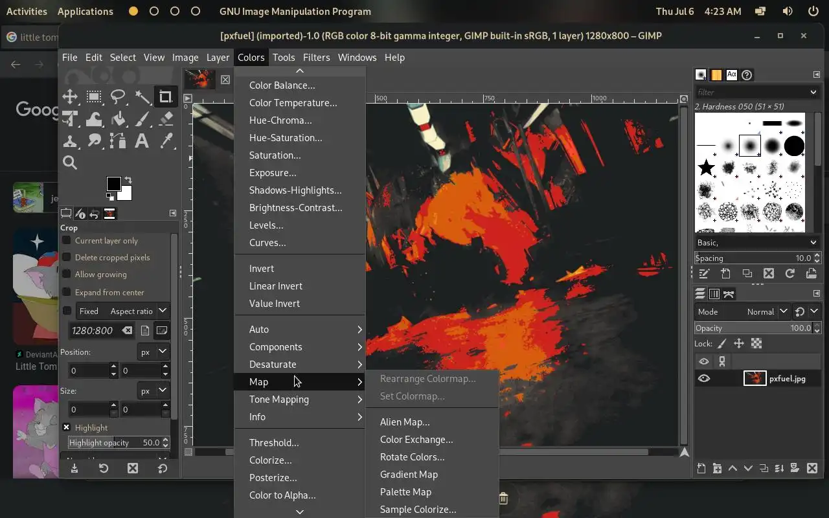Select the Paintbrush tool
This screenshot has width=829, height=518.
click(142, 119)
